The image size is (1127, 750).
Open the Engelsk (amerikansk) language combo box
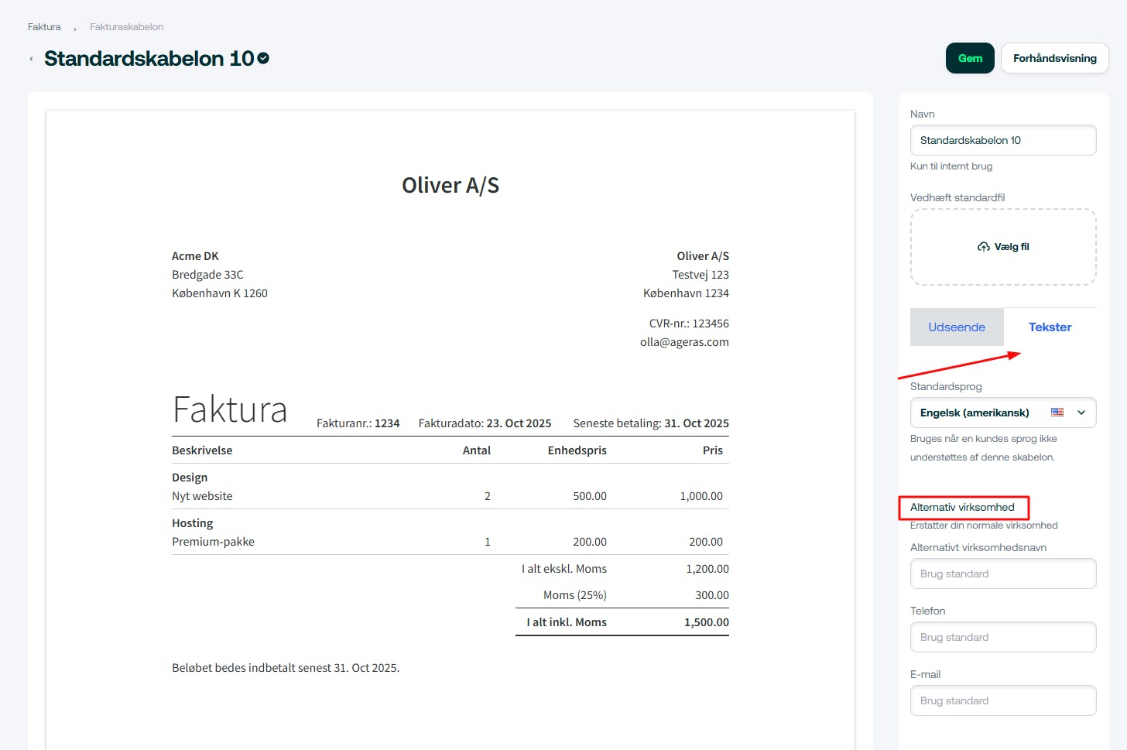pyautogui.click(x=975, y=413)
